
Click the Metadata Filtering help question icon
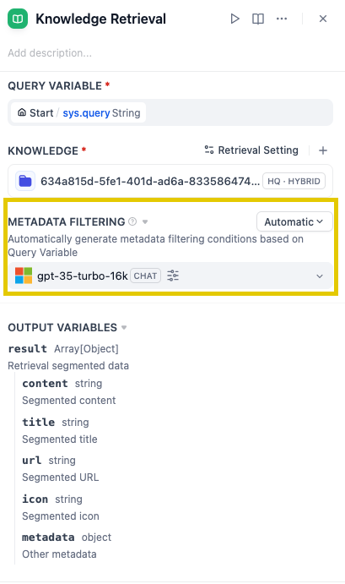point(132,221)
